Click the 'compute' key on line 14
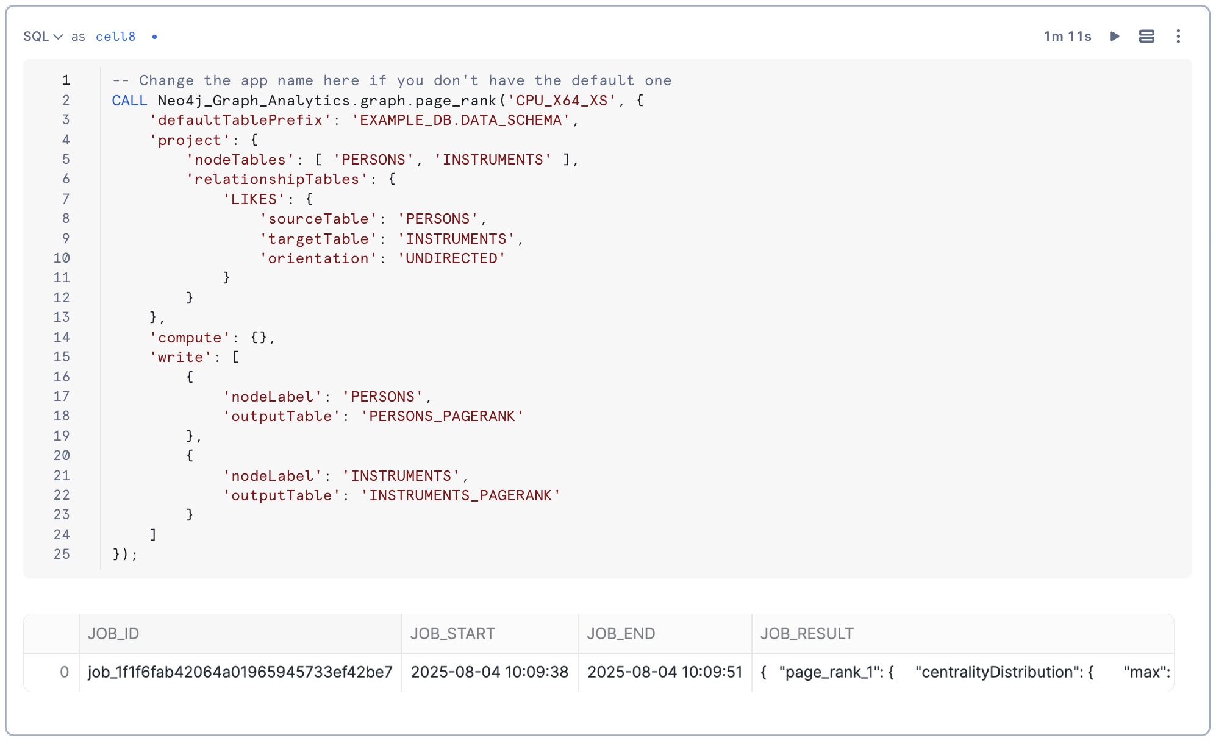Viewport: 1216px width, 741px height. 190,338
